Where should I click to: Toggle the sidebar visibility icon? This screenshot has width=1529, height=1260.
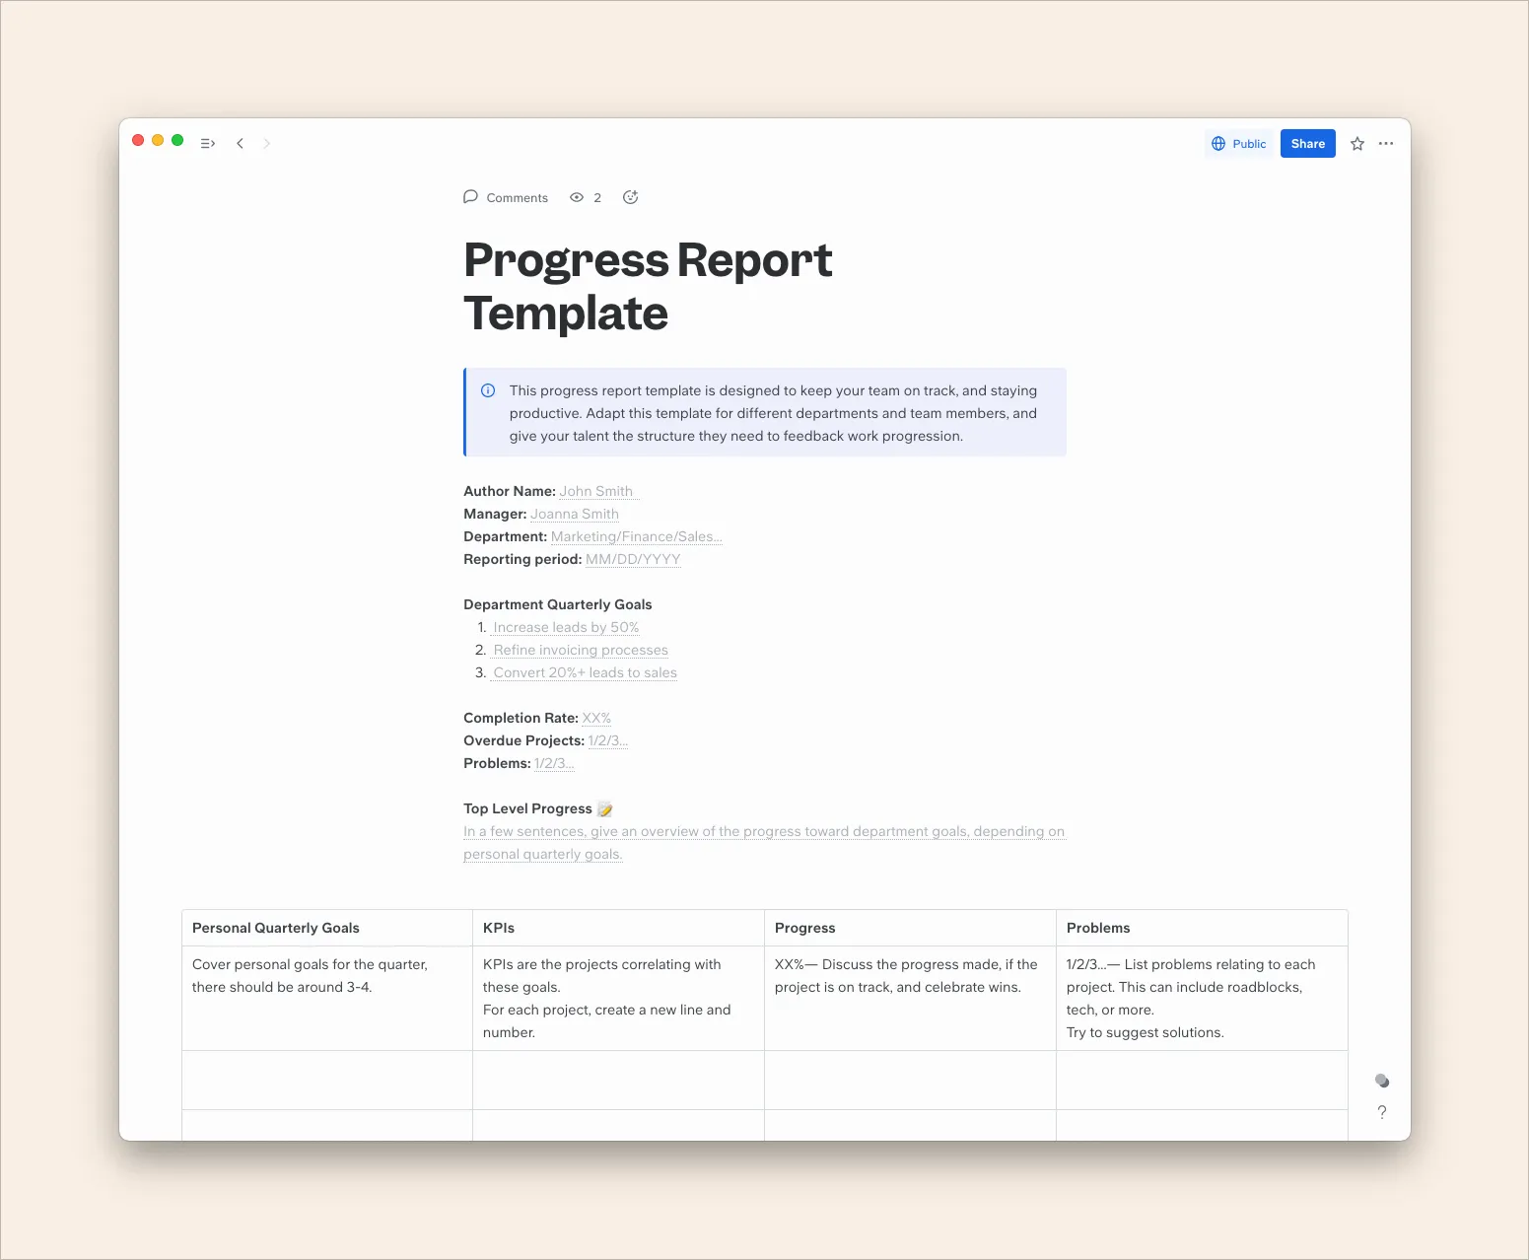coord(207,143)
